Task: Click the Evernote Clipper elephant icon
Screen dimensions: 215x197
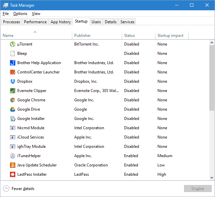Action: 13,91
